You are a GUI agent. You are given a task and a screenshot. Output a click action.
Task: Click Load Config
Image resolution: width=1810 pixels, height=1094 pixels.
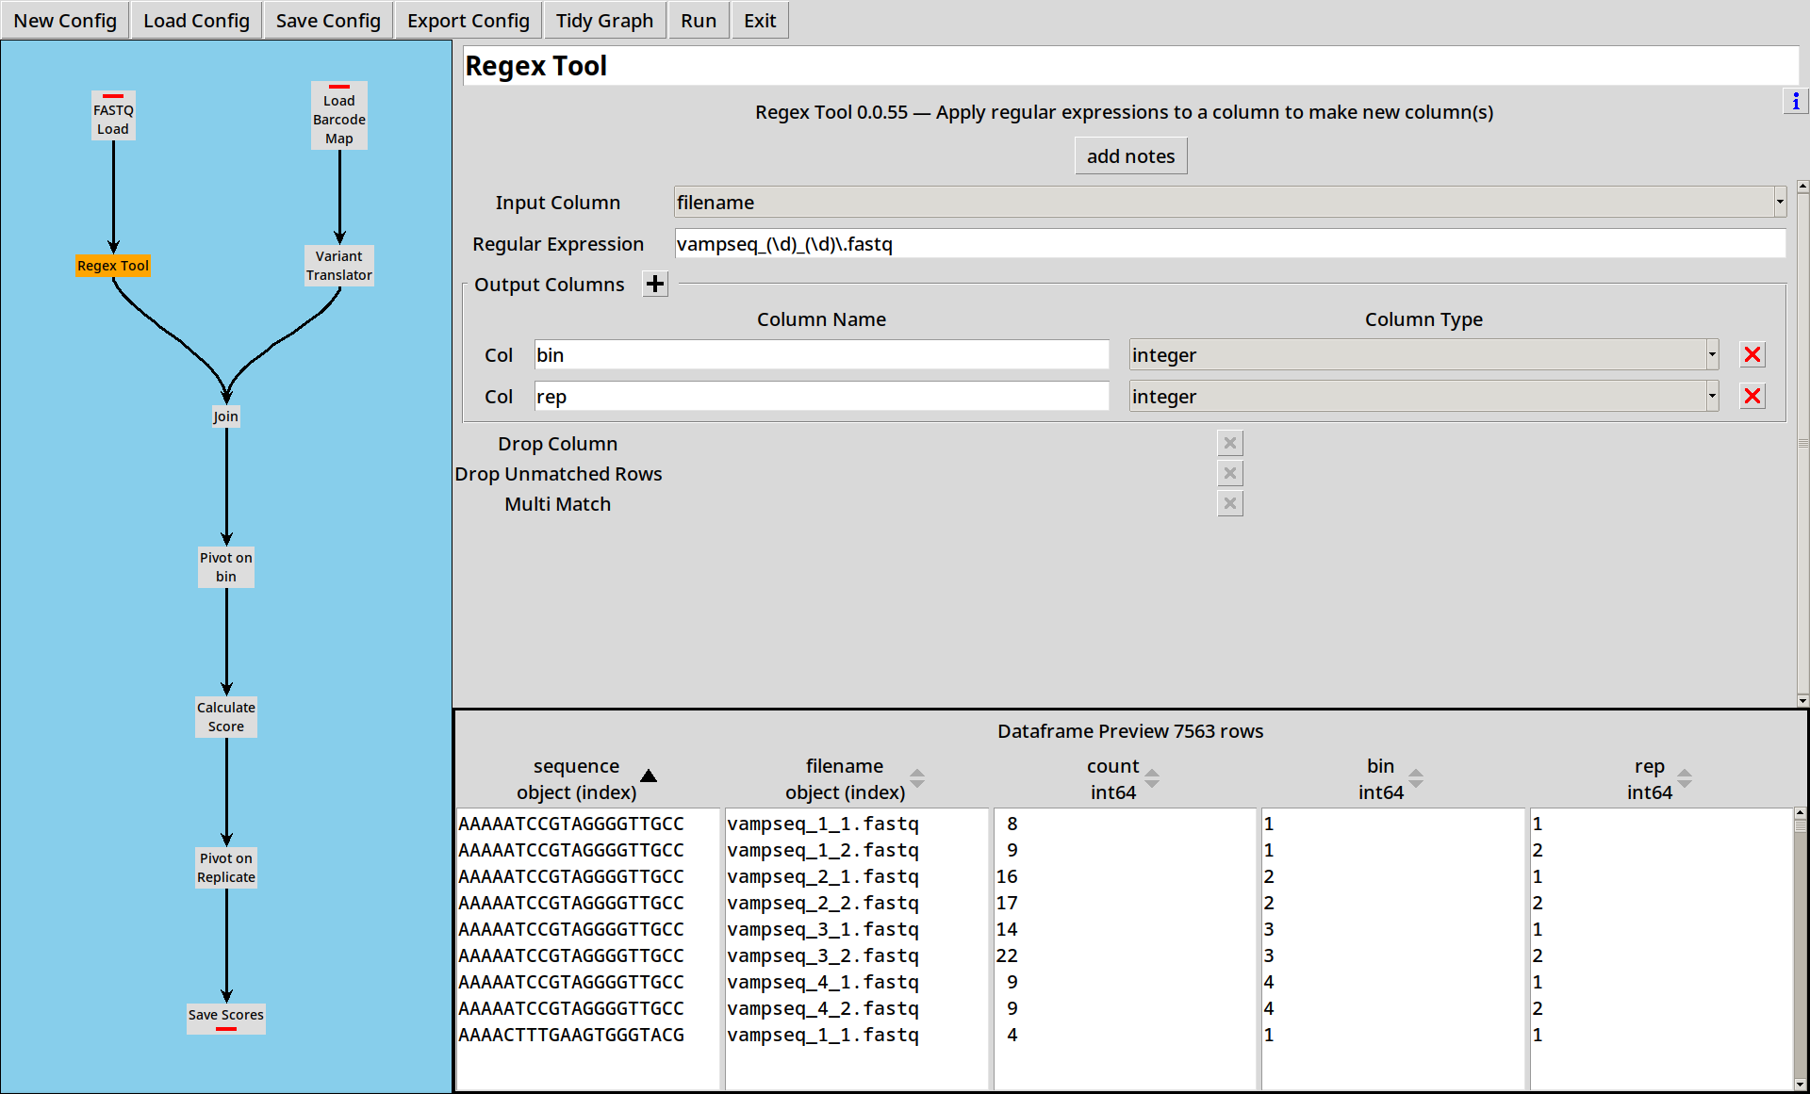click(x=196, y=20)
